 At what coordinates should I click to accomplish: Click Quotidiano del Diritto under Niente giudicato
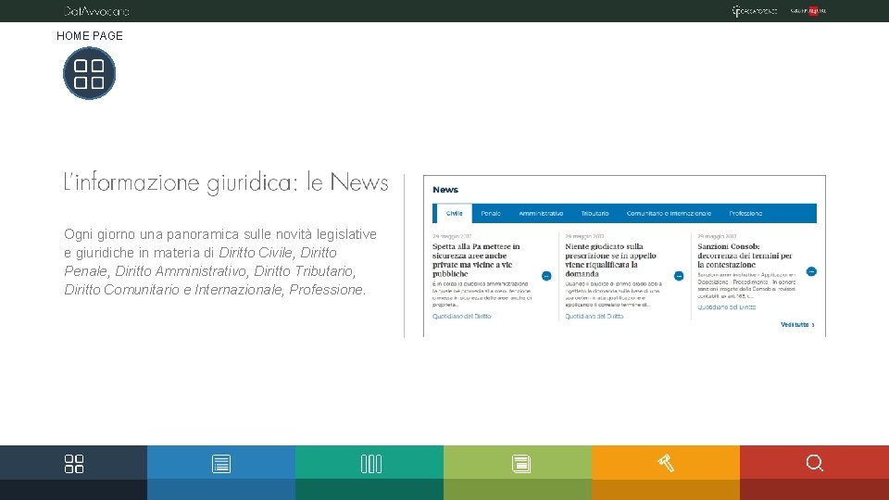pos(595,317)
